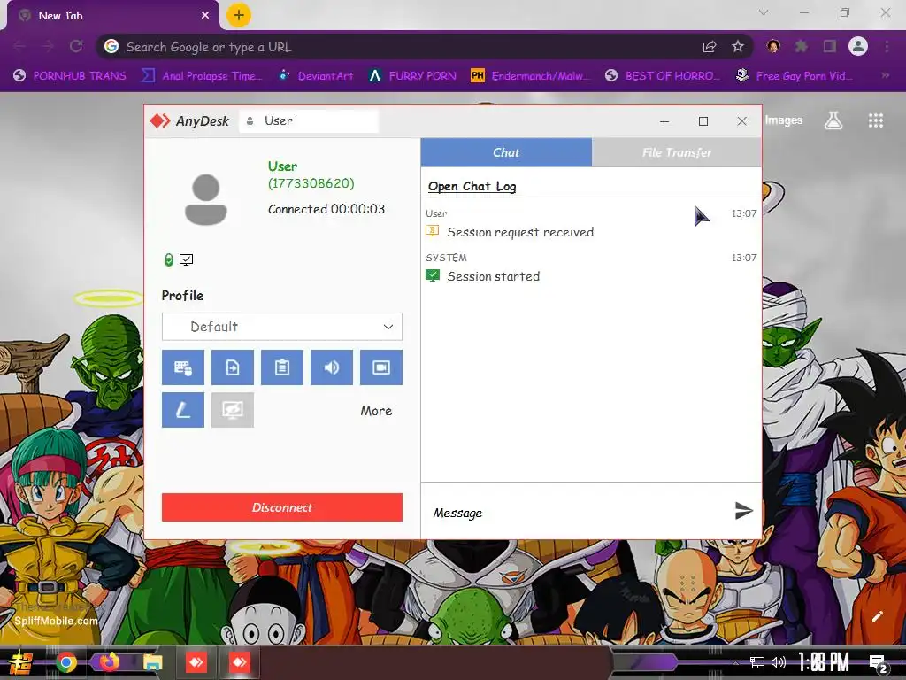This screenshot has width=906, height=680.
Task: Send the chat message with arrow icon
Action: click(x=743, y=510)
